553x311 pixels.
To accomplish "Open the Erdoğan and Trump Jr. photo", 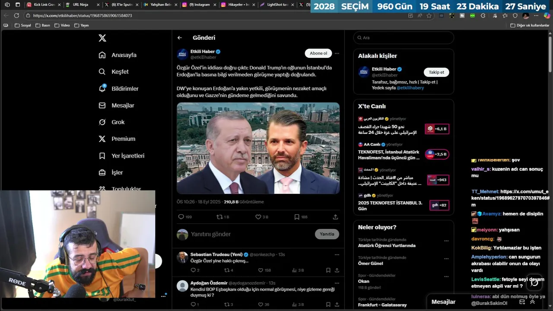I will (258, 148).
